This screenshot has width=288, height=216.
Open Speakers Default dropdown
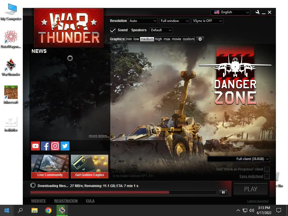point(161,30)
